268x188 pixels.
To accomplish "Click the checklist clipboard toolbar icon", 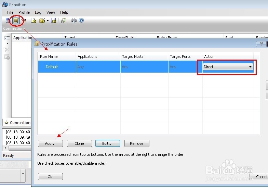I will point(64,21).
